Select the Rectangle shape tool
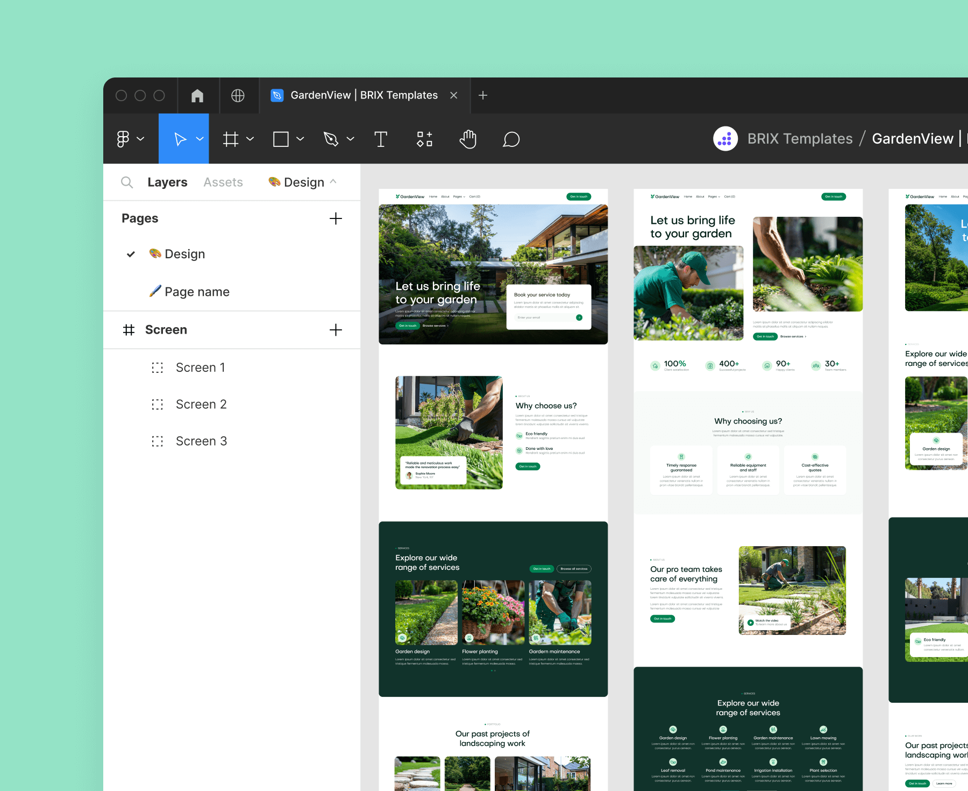This screenshot has width=968, height=791. tap(281, 139)
